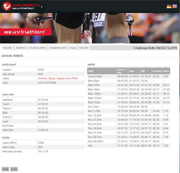The image size is (180, 173).
Task: Click the 'time of day' column header
Action: click(122, 71)
